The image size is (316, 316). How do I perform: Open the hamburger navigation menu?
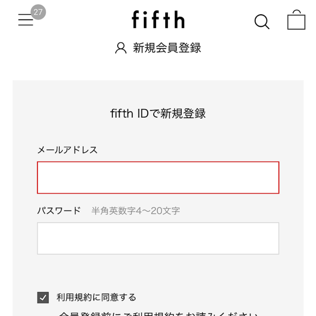(x=26, y=20)
